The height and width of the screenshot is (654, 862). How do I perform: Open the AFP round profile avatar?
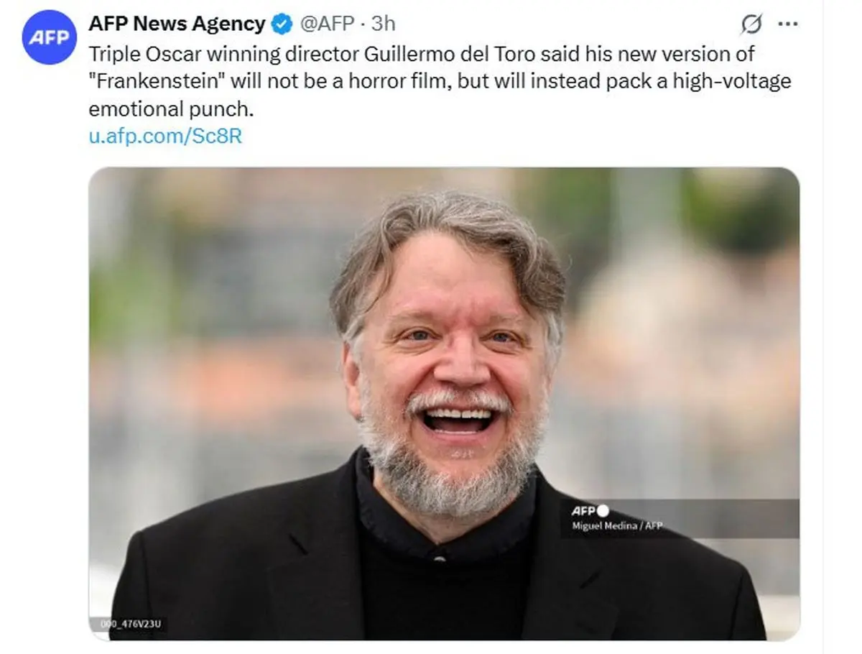click(x=50, y=37)
